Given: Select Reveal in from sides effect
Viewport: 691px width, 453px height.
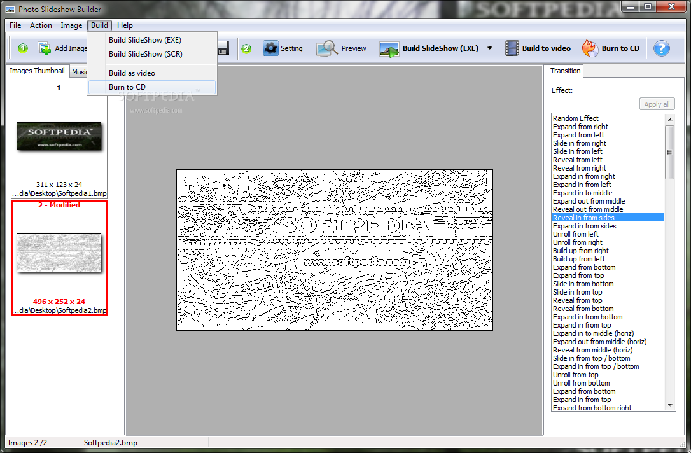Looking at the screenshot, I should [x=608, y=217].
